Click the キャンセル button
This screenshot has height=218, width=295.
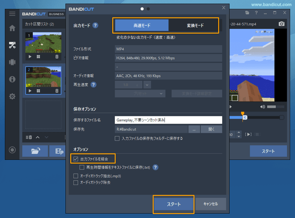click(x=211, y=204)
